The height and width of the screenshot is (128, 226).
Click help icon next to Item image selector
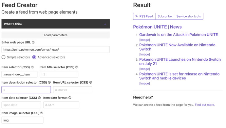[42, 113]
